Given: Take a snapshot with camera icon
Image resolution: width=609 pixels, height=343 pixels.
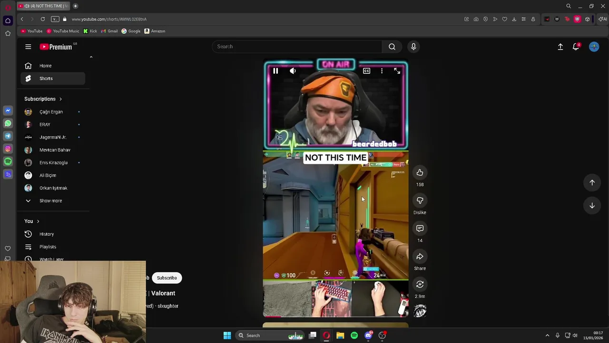Looking at the screenshot, I should point(476,19).
